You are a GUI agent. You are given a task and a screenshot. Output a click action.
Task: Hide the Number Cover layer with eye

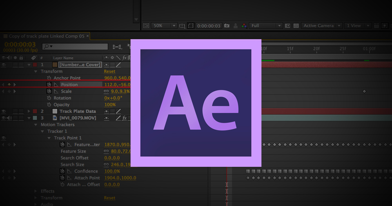(x=4, y=65)
